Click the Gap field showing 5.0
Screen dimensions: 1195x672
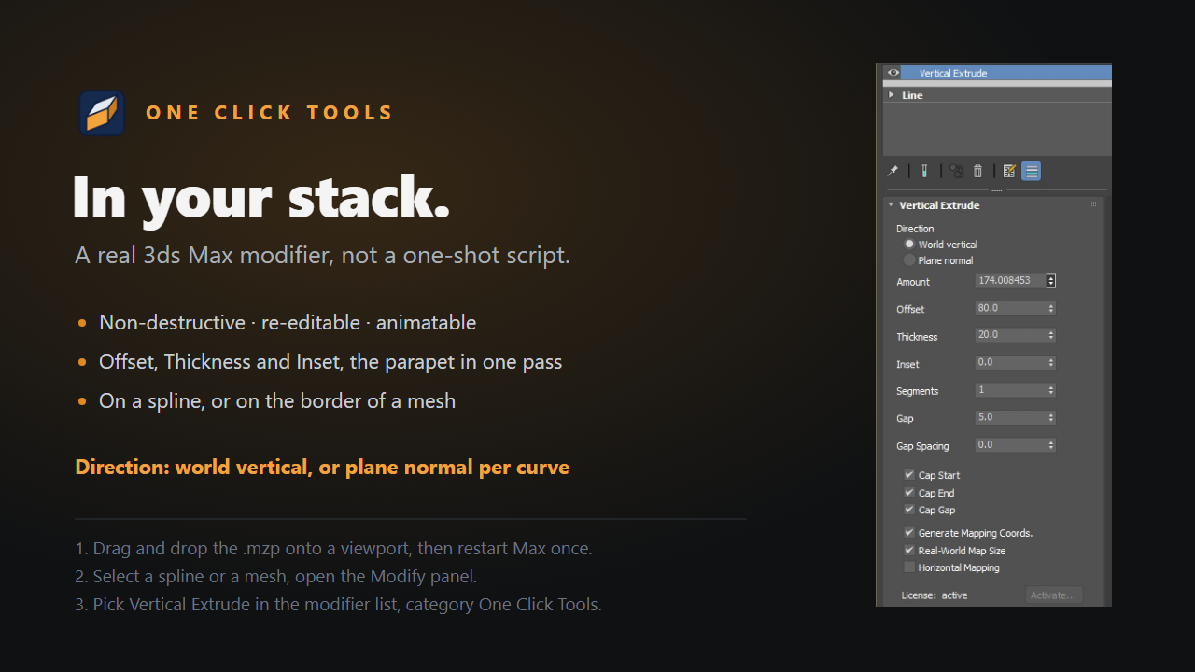click(1010, 417)
